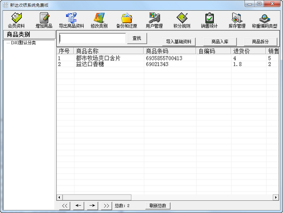Open the 备份和还原 backup and restore icon

tap(126, 19)
